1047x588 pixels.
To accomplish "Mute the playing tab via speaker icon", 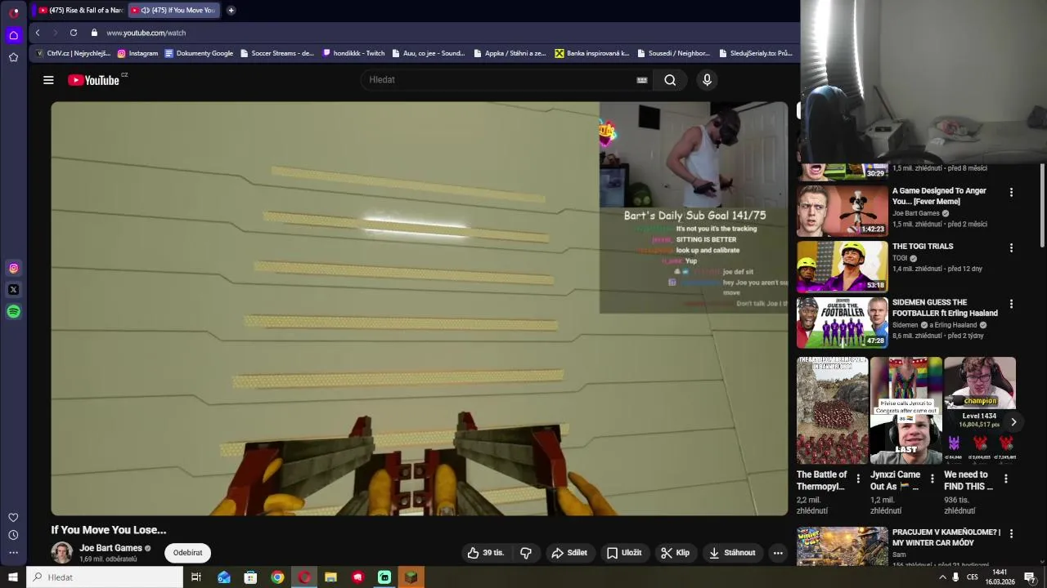I will [146, 11].
